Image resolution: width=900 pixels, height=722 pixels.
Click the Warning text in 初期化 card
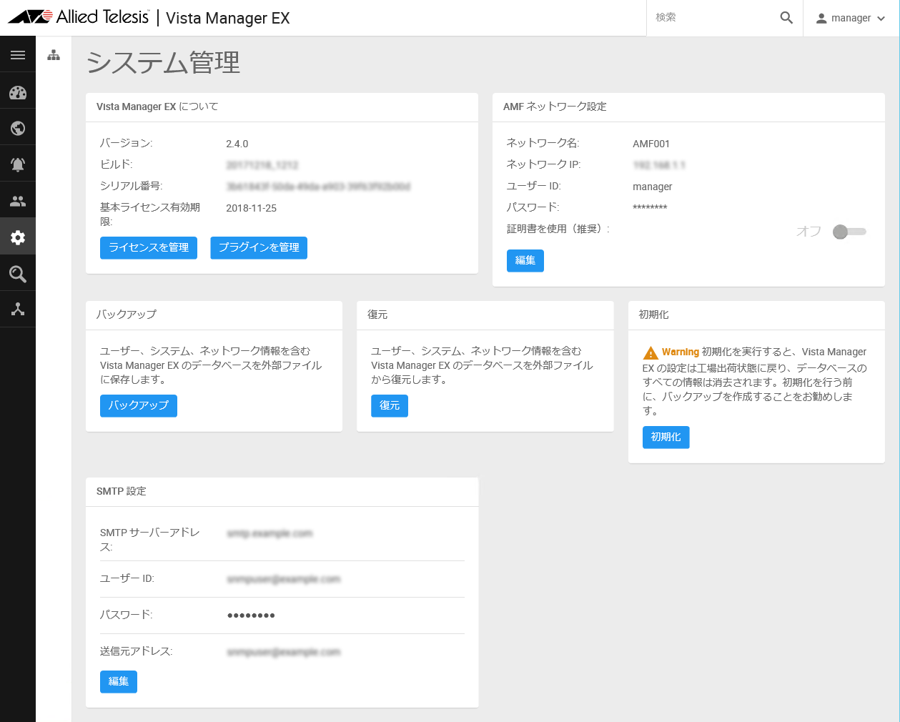click(x=681, y=352)
